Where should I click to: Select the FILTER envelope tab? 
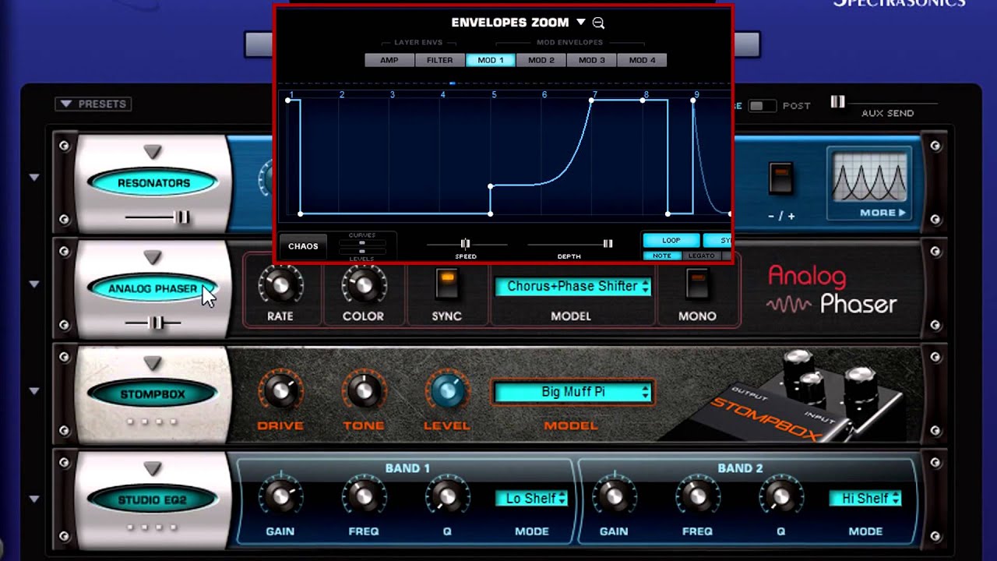click(x=440, y=60)
